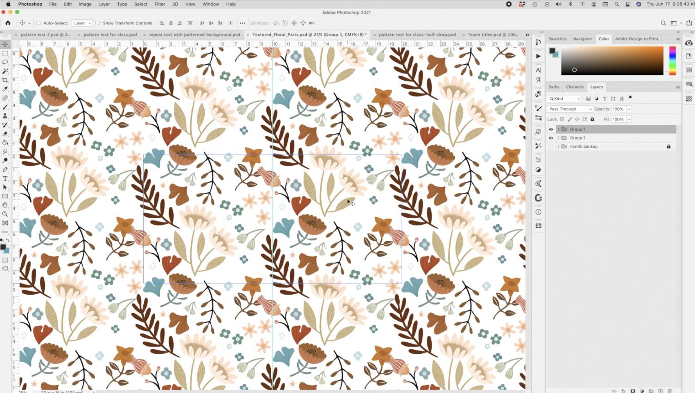Open the Filter menu
Viewport: 695px width, 393px height.
coord(159,4)
